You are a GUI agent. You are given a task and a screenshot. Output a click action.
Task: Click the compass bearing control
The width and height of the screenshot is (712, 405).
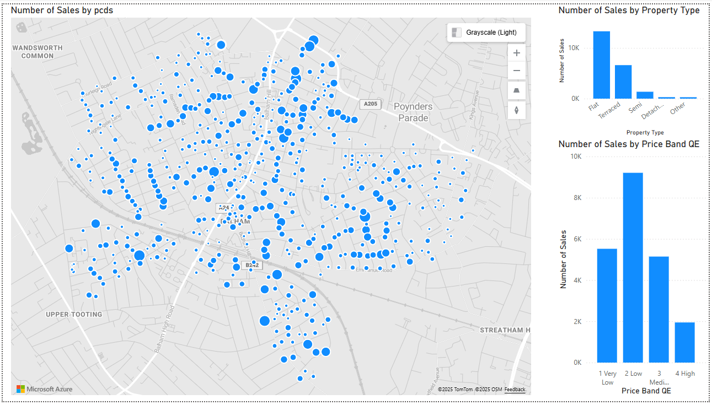tap(516, 110)
